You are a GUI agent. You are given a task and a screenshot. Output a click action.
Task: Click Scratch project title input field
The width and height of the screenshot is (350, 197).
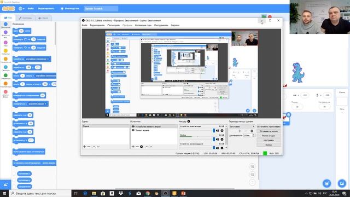pos(101,9)
